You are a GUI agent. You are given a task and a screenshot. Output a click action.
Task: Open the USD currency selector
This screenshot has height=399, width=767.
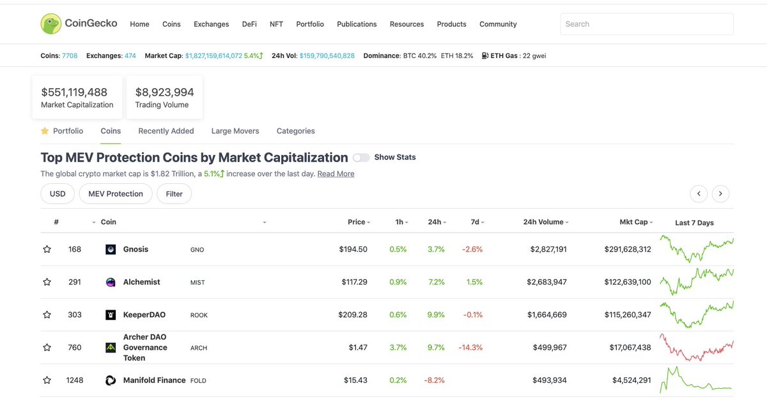[58, 194]
